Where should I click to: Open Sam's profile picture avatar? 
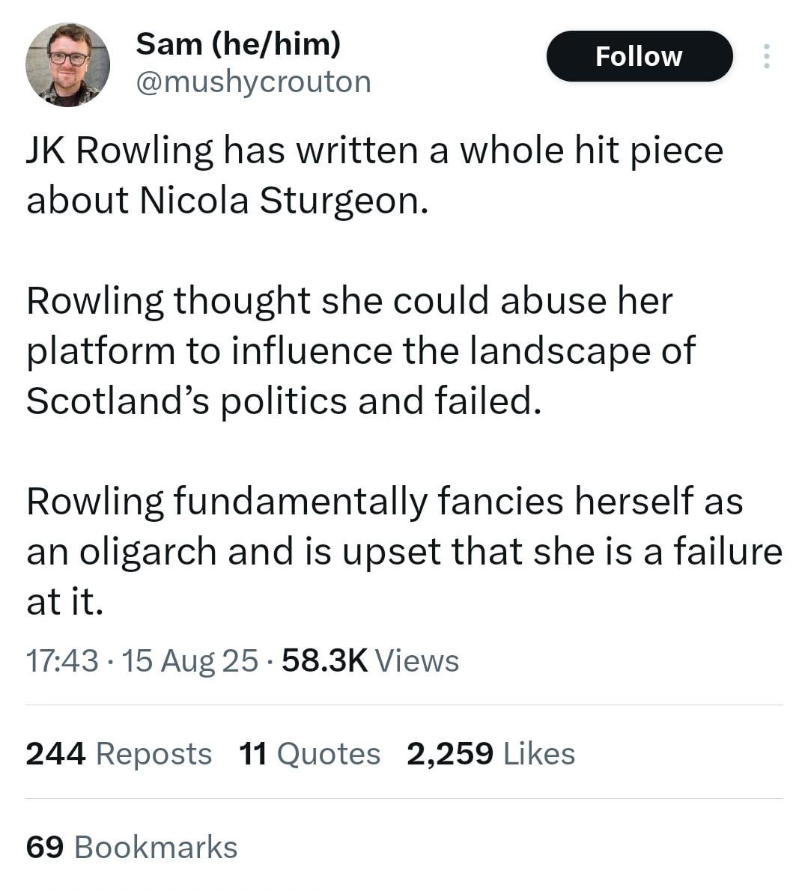pyautogui.click(x=67, y=65)
